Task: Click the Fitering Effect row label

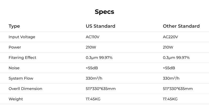Action: click(x=22, y=57)
